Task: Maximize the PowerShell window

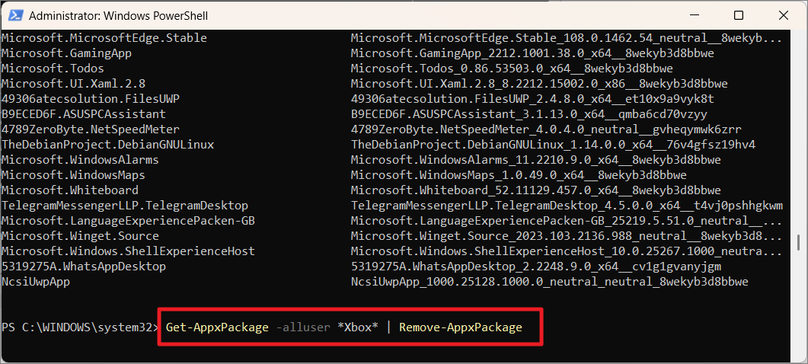Action: coord(739,15)
